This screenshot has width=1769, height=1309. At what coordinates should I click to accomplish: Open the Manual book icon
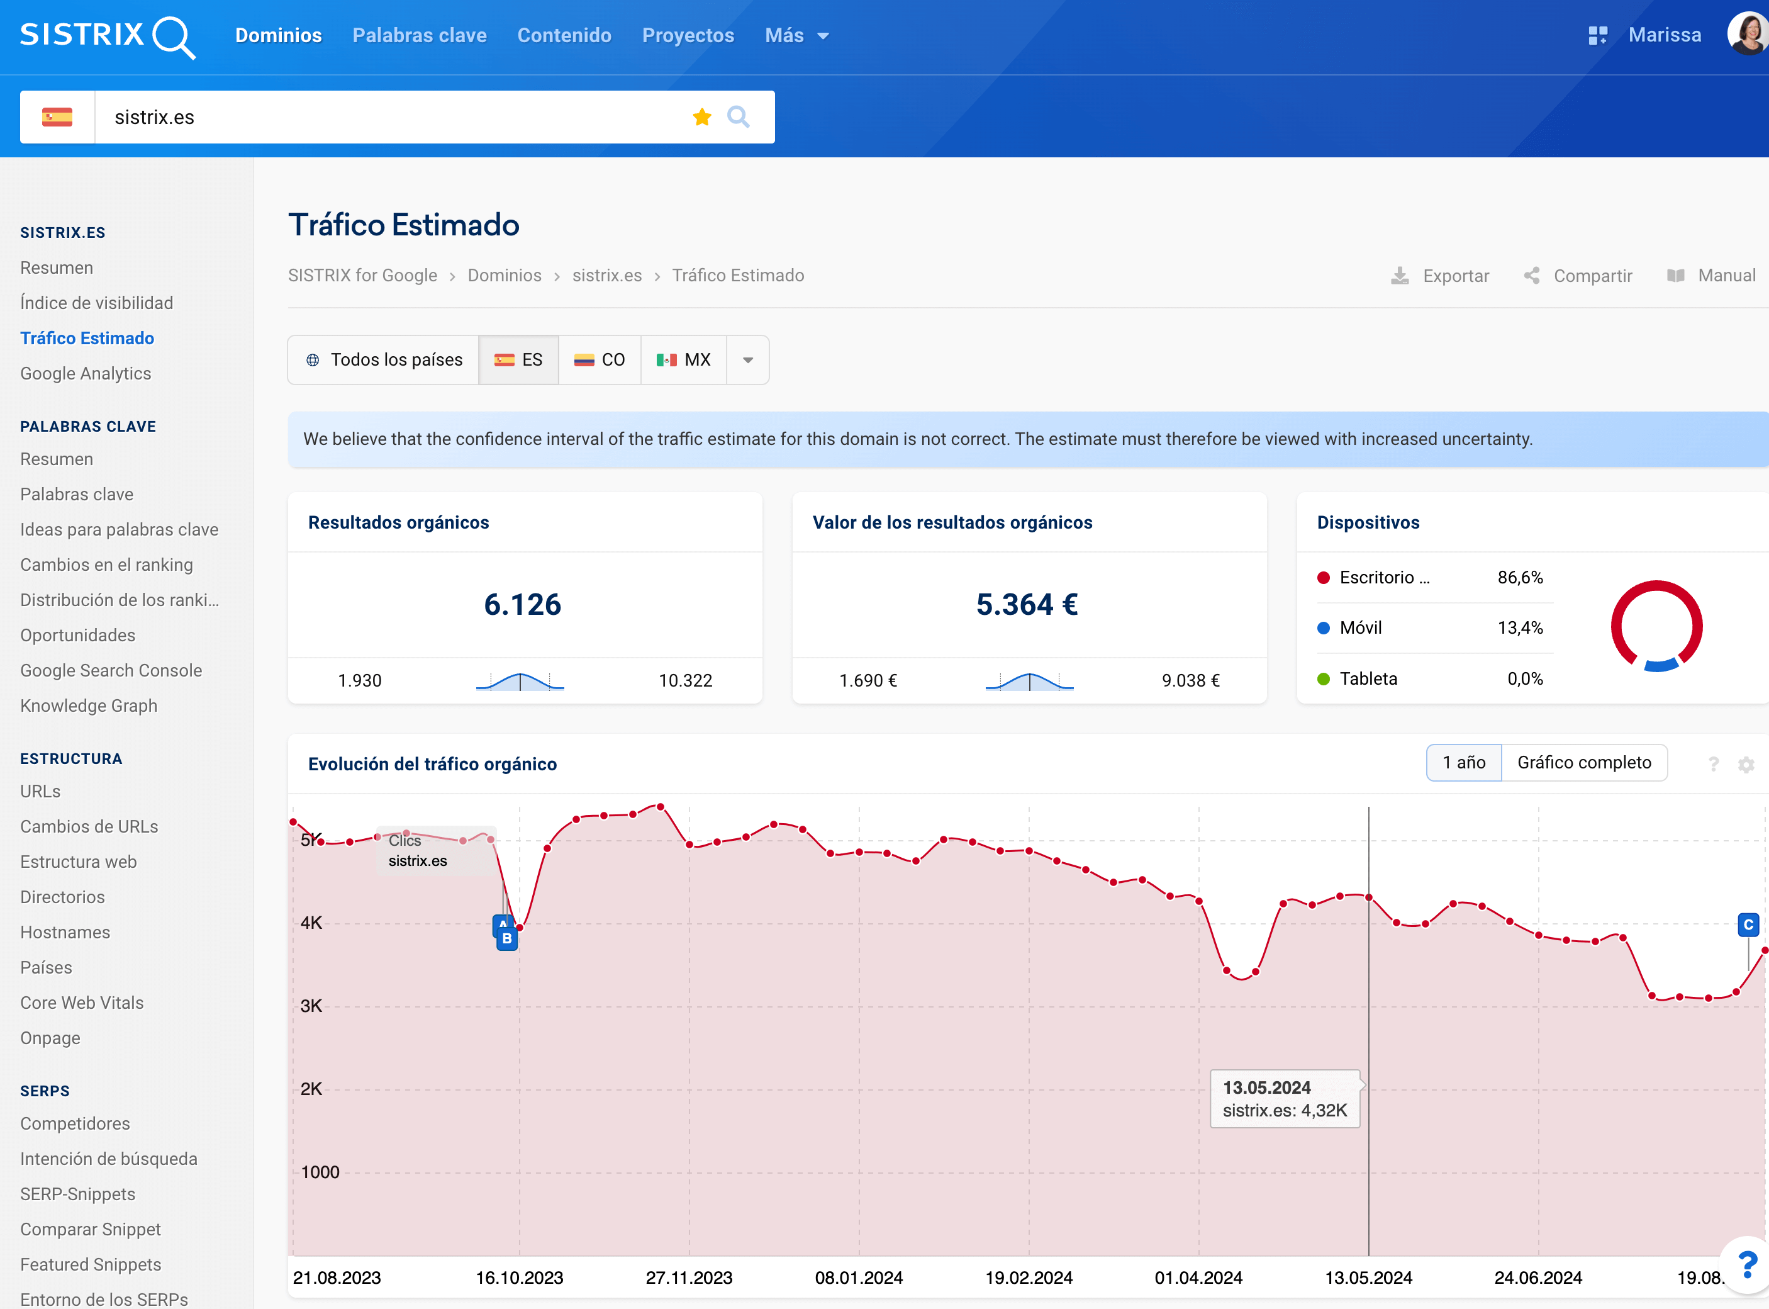[x=1675, y=276]
